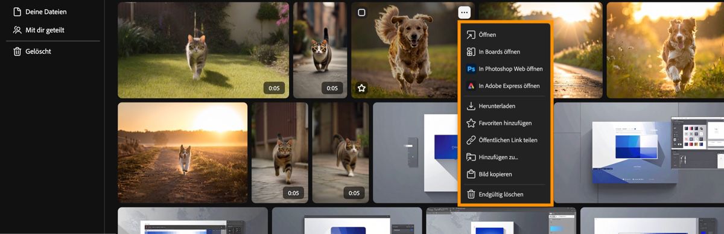Choose Favoriten hinzufügen

click(x=506, y=123)
